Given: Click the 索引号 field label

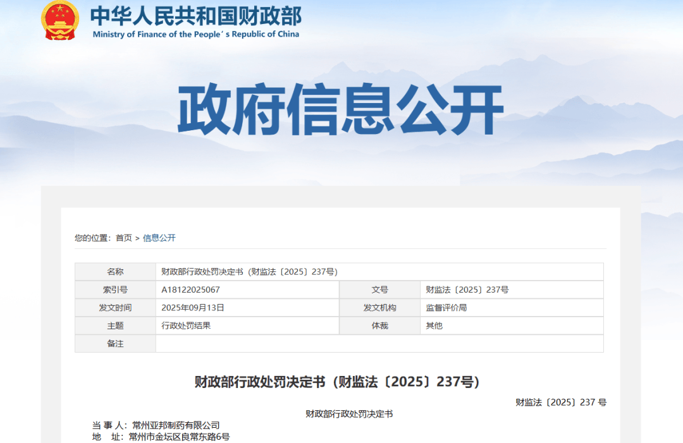Looking at the screenshot, I should coord(115,289).
